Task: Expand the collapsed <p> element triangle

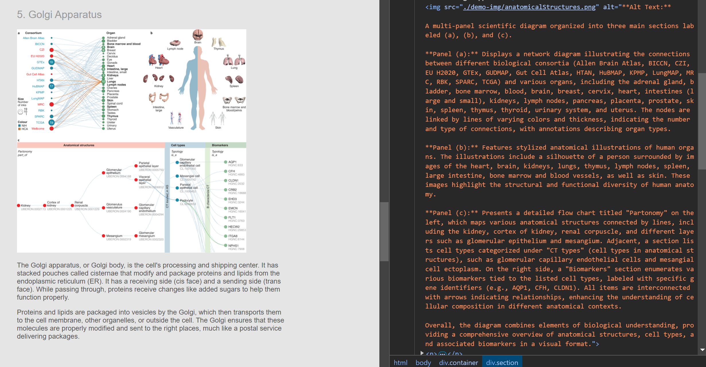Action: [422, 353]
